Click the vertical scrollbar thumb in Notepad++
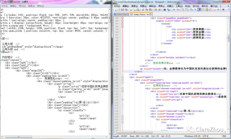The height and width of the screenshot is (139, 231). [228, 38]
